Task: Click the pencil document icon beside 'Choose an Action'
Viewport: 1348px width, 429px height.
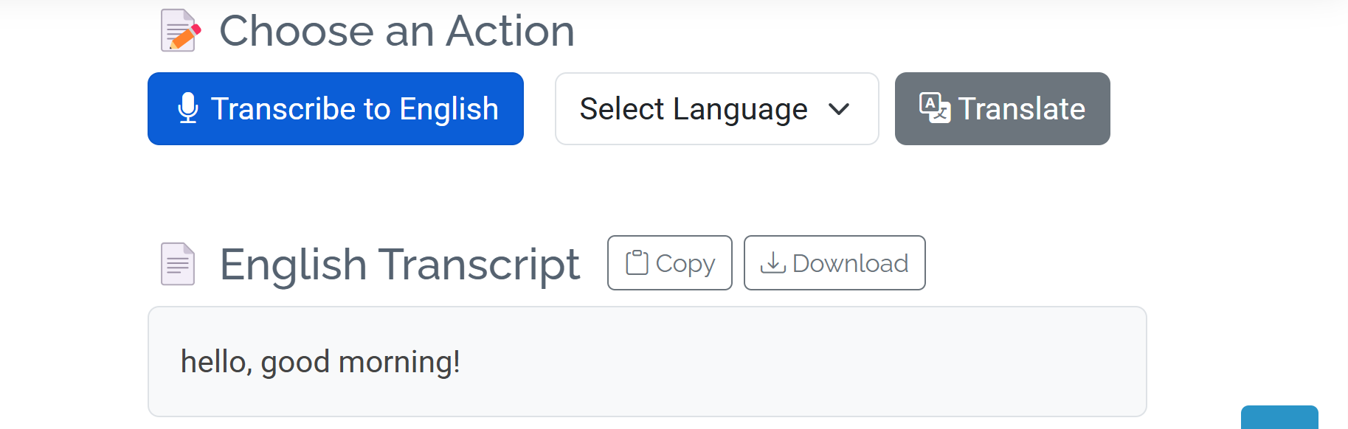Action: pyautogui.click(x=179, y=30)
